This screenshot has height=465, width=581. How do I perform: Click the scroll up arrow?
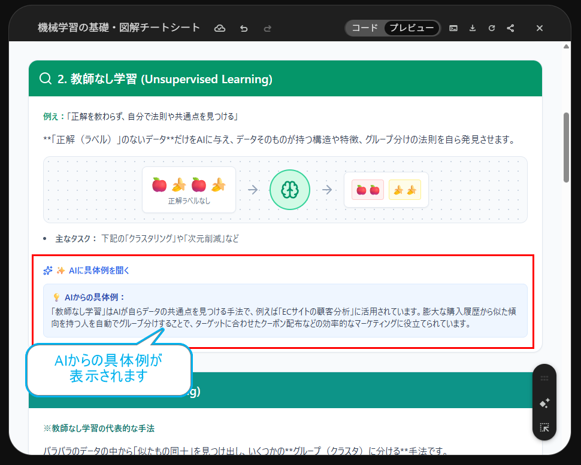566,47
